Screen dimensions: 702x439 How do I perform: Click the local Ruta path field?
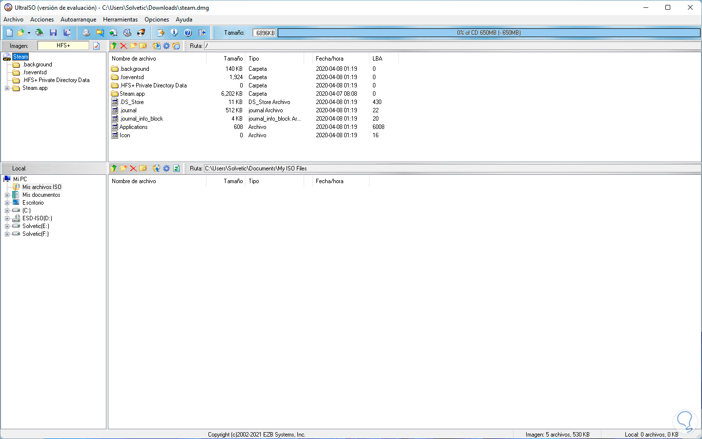point(452,168)
